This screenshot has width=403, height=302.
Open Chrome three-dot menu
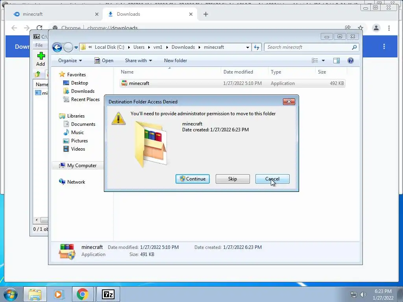pyautogui.click(x=389, y=28)
